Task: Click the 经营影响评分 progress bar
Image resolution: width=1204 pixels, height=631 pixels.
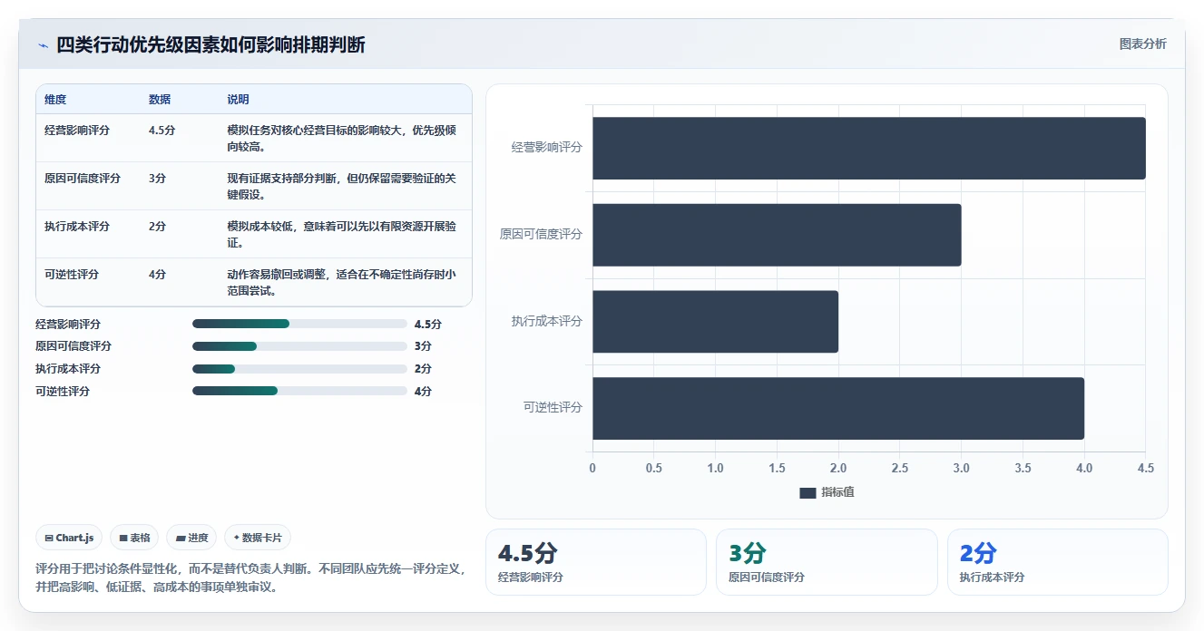Action: pos(299,324)
